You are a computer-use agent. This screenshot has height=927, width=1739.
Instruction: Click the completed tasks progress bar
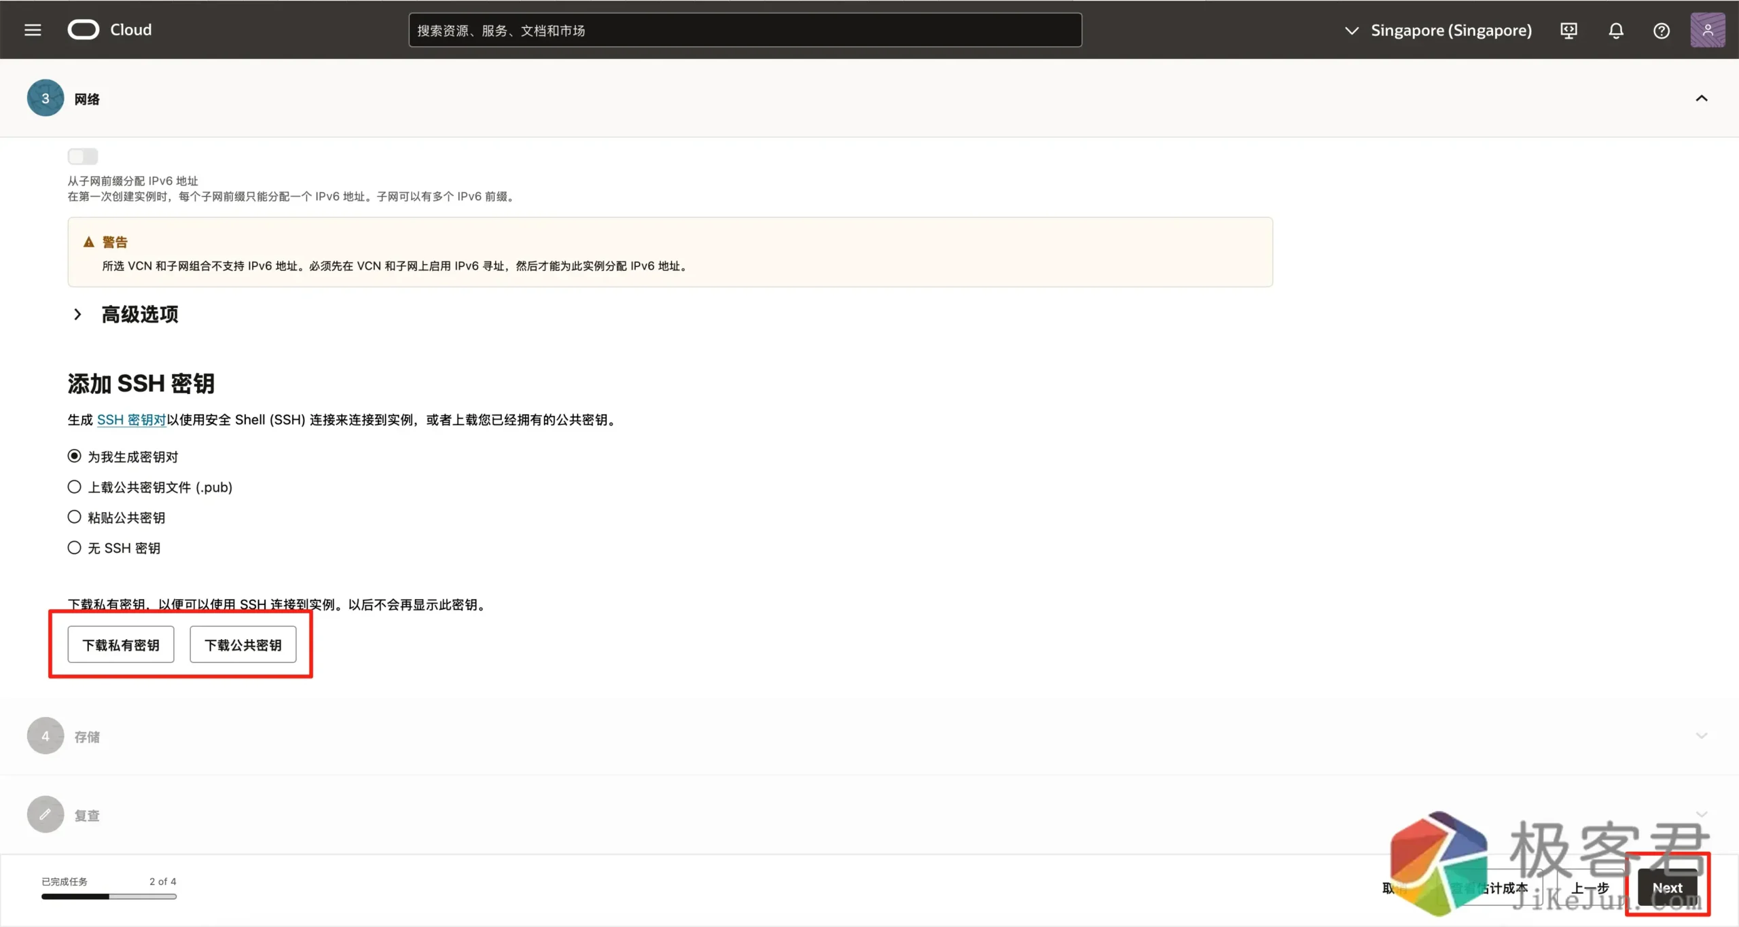click(109, 896)
